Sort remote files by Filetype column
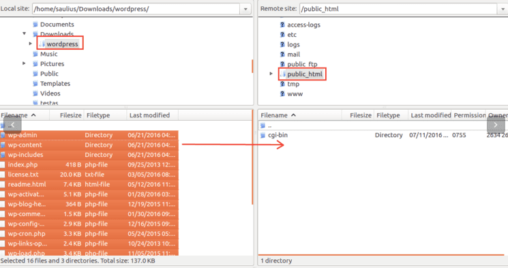508x268 pixels. coord(391,115)
